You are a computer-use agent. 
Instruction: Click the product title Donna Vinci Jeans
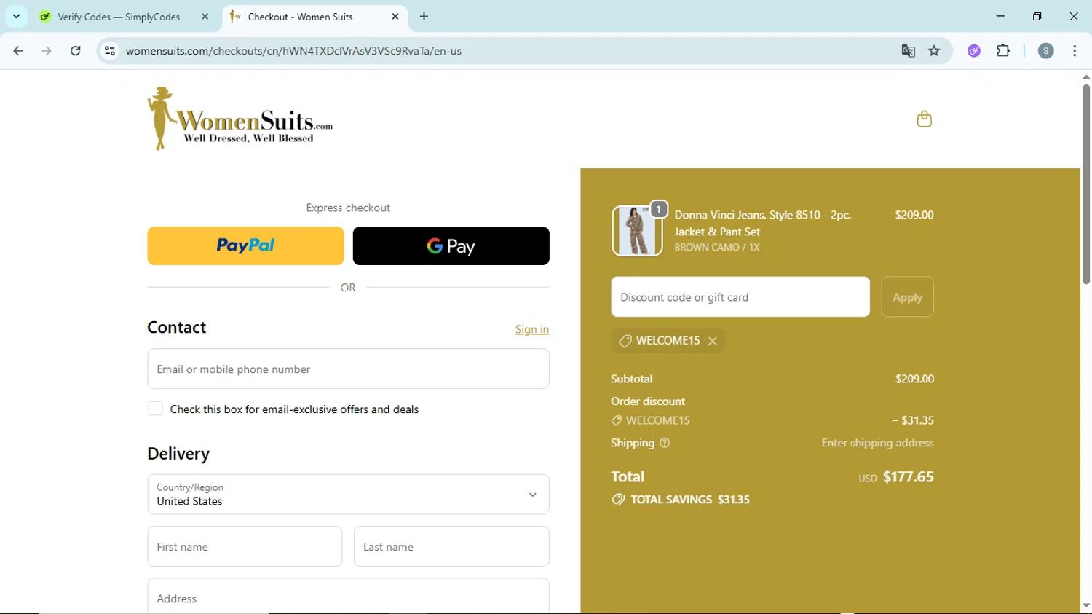[762, 223]
